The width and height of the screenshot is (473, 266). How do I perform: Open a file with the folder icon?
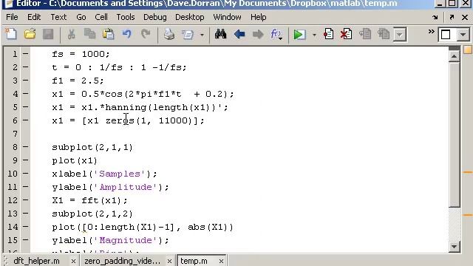pyautogui.click(x=30, y=34)
